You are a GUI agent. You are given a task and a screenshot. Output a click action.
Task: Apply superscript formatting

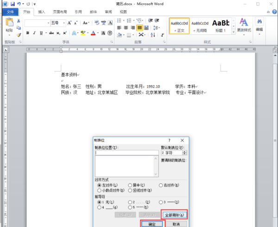(x=65, y=33)
